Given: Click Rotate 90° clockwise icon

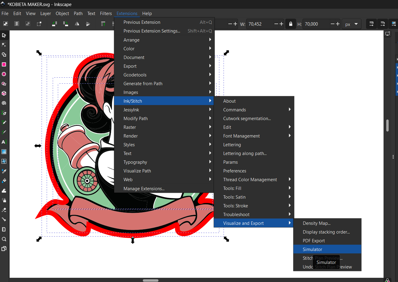Looking at the screenshot, I should pyautogui.click(x=66, y=24).
